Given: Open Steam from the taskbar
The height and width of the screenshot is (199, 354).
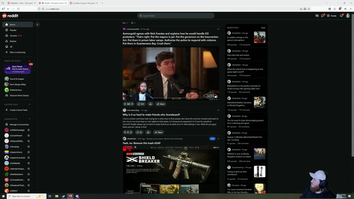Looking at the screenshot, I should [x=63, y=196].
